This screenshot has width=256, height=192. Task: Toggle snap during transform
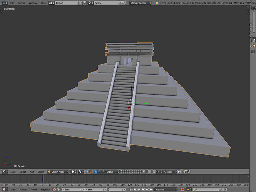coord(154,172)
